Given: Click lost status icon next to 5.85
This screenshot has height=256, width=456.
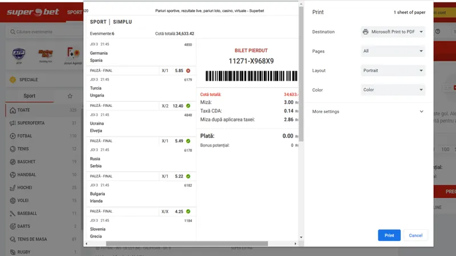Looking at the screenshot, I should [188, 71].
